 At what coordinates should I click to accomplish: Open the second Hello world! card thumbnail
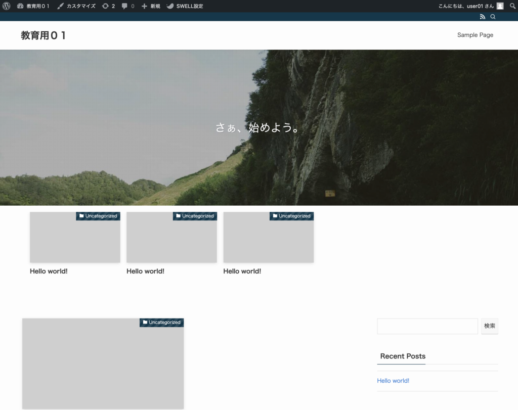[x=172, y=237]
